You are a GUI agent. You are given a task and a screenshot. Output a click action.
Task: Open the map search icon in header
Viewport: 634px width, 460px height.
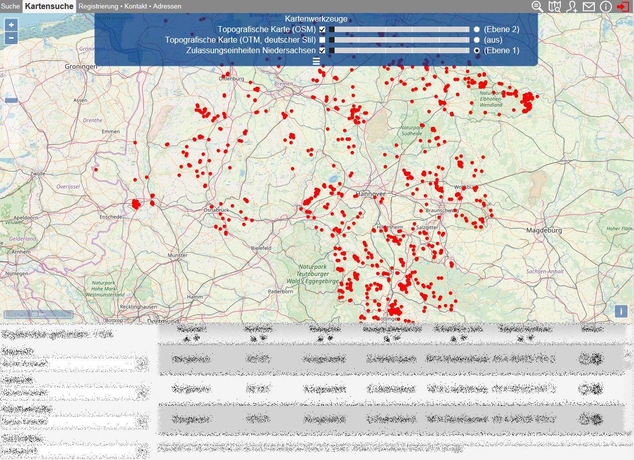554,7
